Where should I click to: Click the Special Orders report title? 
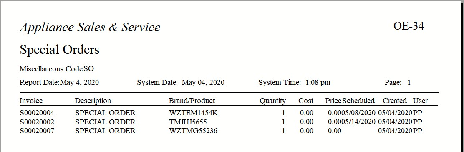tap(60, 49)
